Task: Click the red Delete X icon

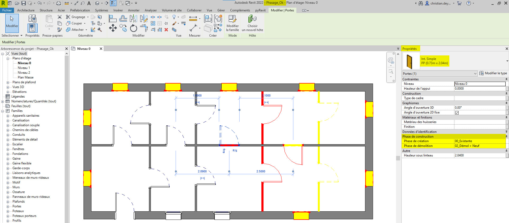Action: pyautogui.click(x=166, y=30)
